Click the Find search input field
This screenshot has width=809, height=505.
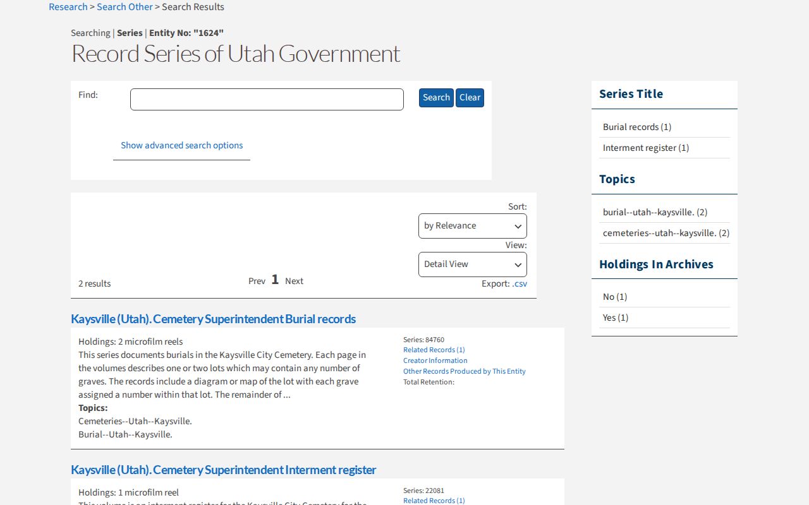coord(267,100)
